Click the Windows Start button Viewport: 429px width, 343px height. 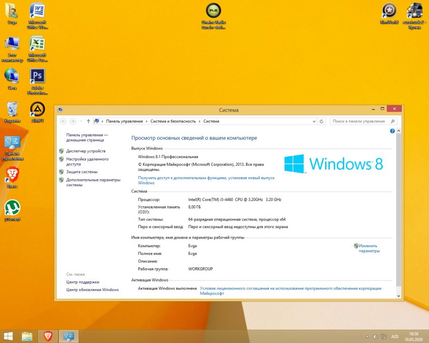(9, 336)
